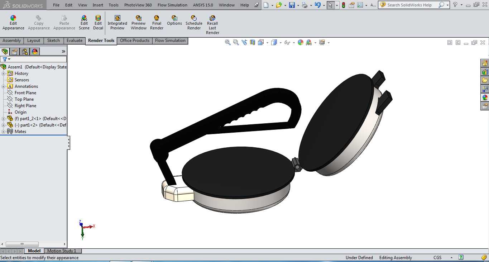Open the Save dropdown arrow
489x262 pixels.
tap(297, 5)
